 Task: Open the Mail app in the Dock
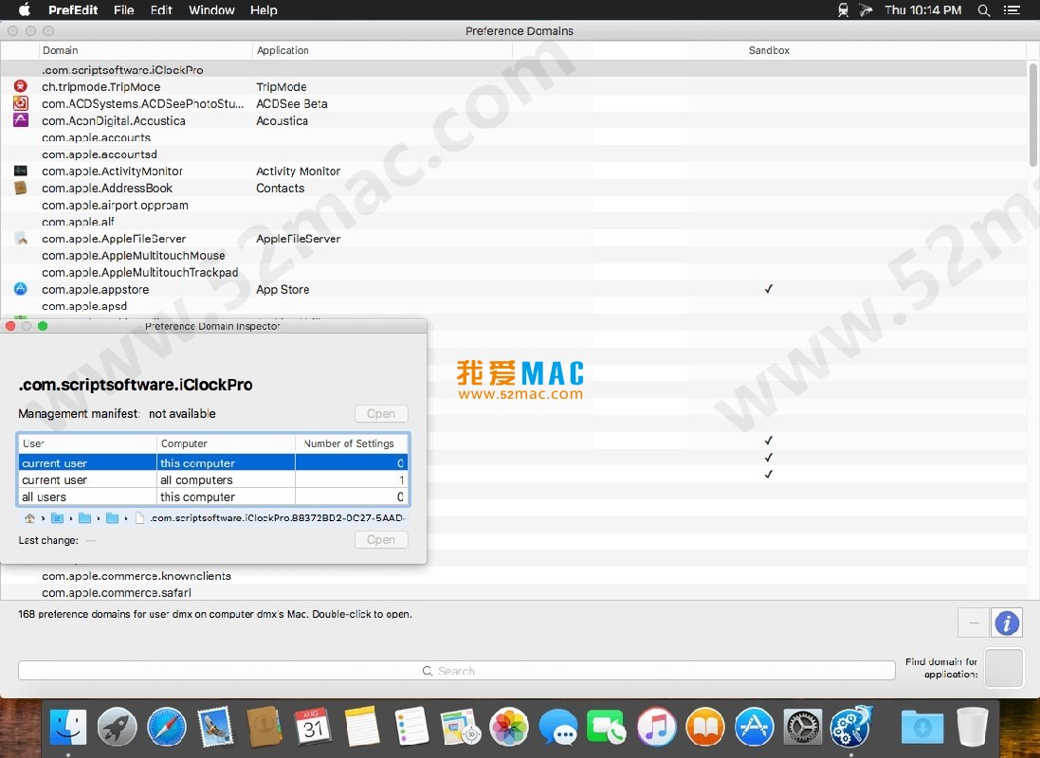tap(215, 728)
